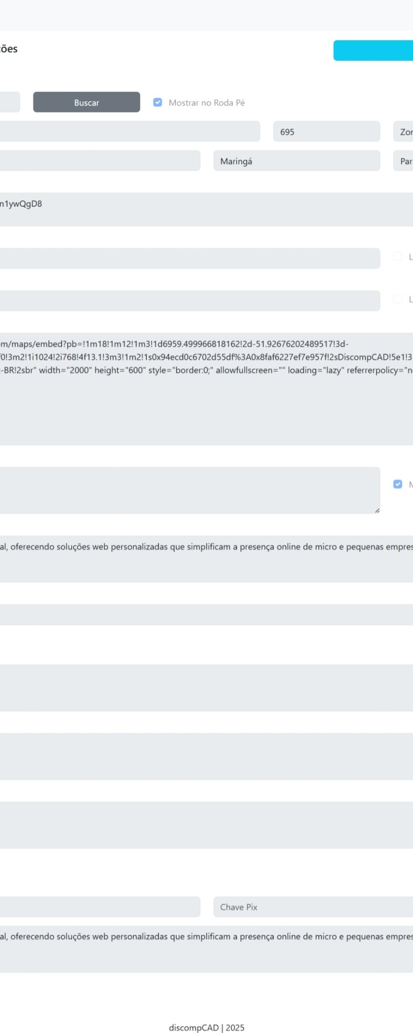Click the small input left of Buscar

(9, 102)
